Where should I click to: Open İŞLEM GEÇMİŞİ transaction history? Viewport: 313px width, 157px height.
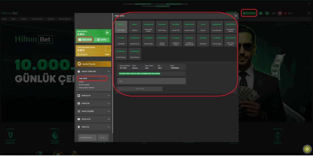tap(84, 85)
